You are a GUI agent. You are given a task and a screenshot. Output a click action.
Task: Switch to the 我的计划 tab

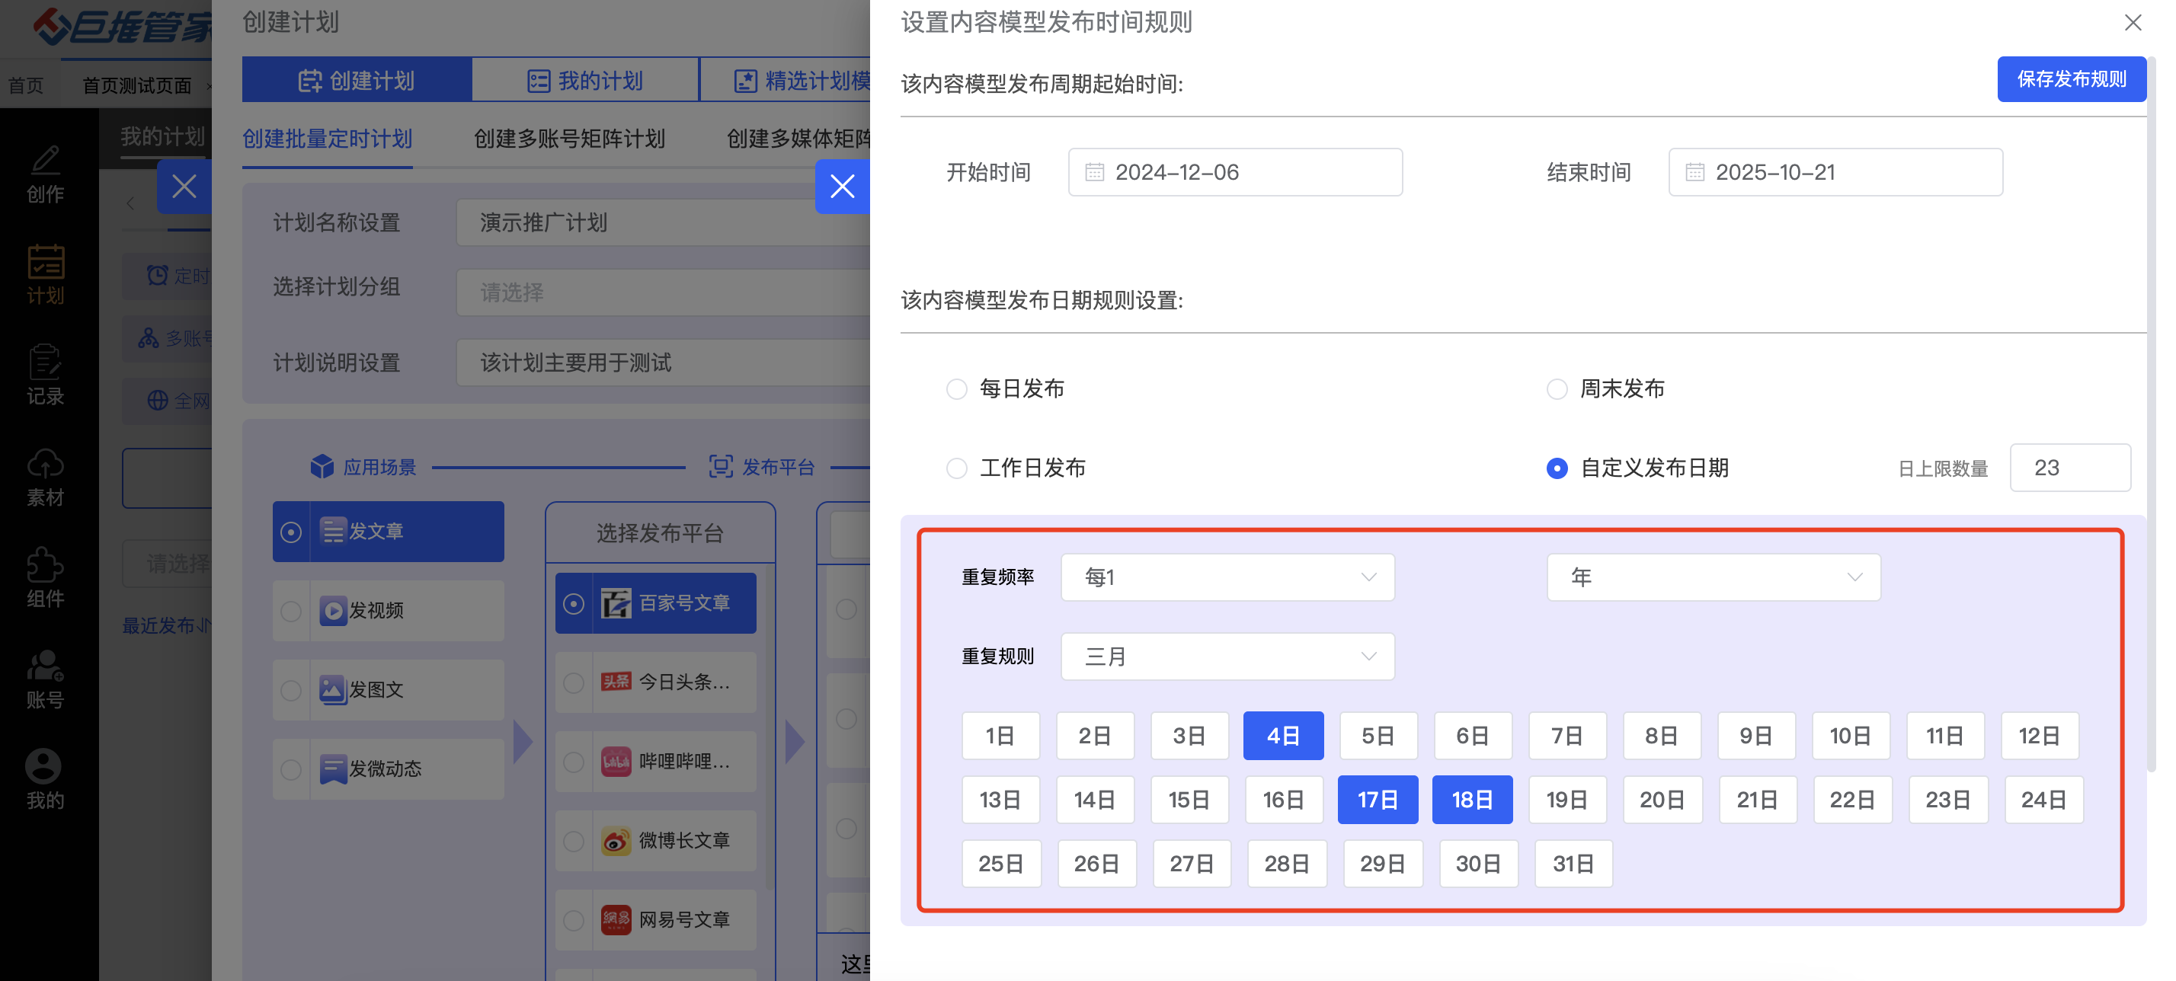(584, 80)
